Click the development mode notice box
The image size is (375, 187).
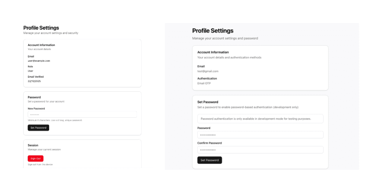click(260, 119)
